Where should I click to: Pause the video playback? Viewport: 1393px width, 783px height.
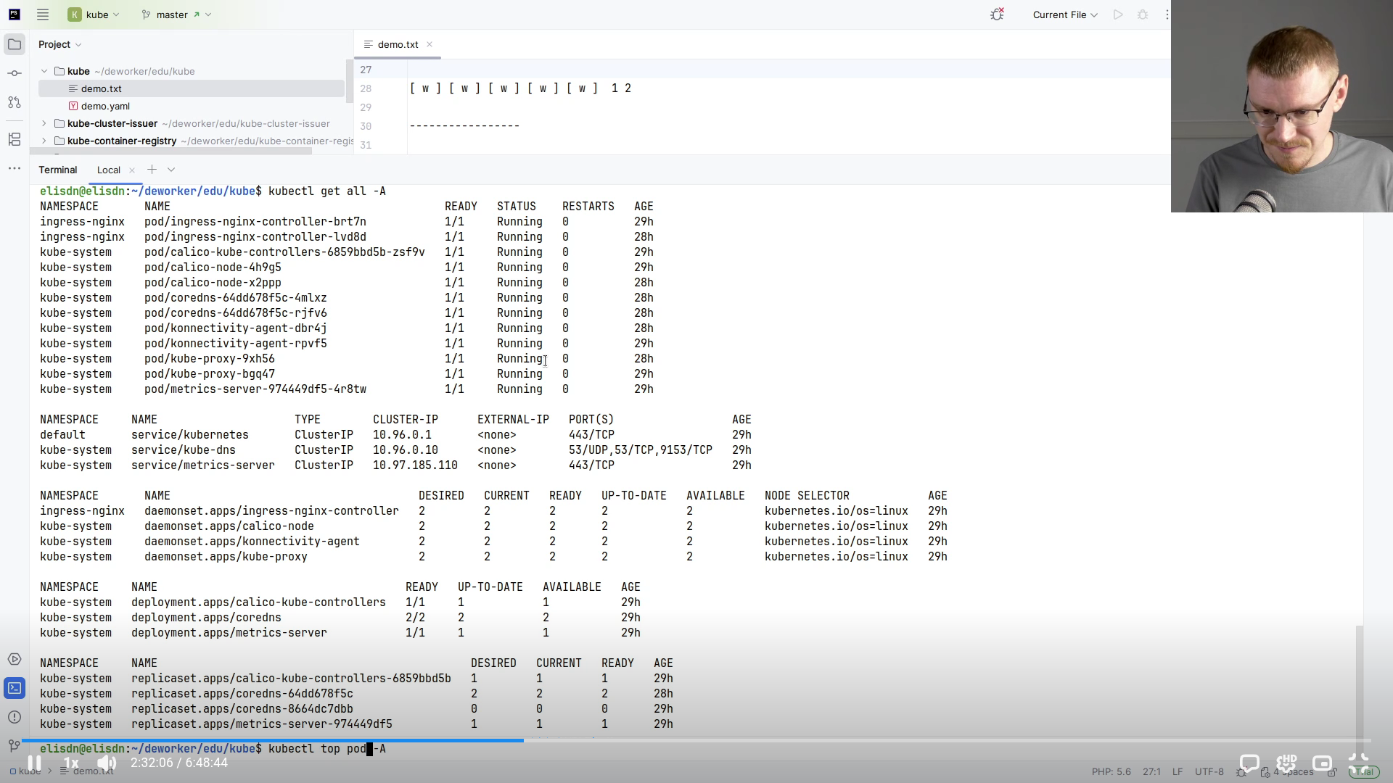click(x=34, y=763)
